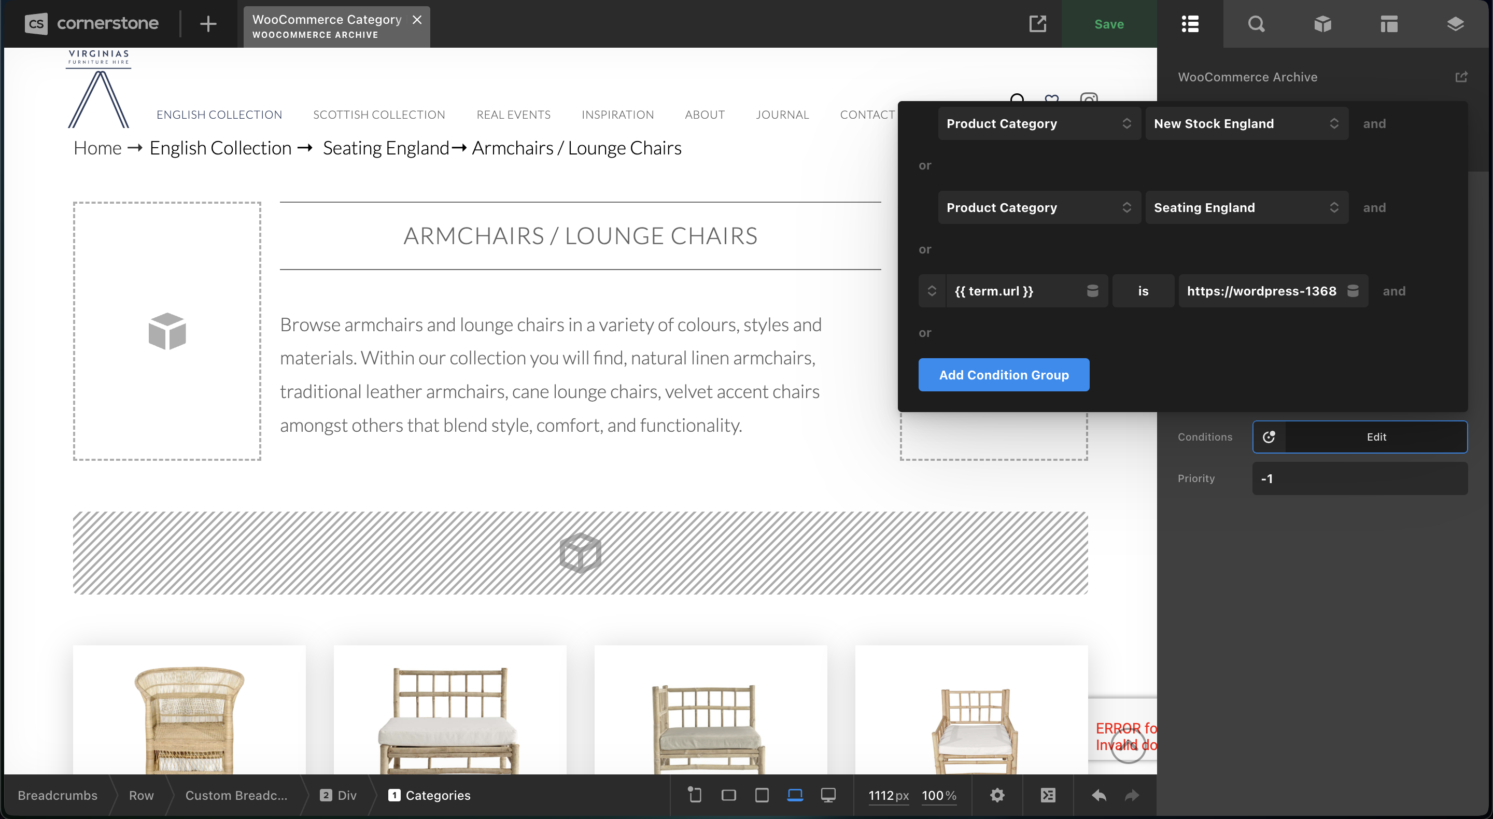Open the code editor icon in bottom bar
The width and height of the screenshot is (1493, 819).
point(1048,795)
